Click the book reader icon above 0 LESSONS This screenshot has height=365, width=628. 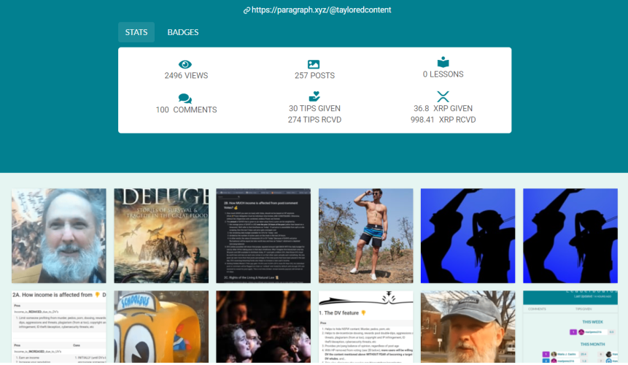click(443, 62)
